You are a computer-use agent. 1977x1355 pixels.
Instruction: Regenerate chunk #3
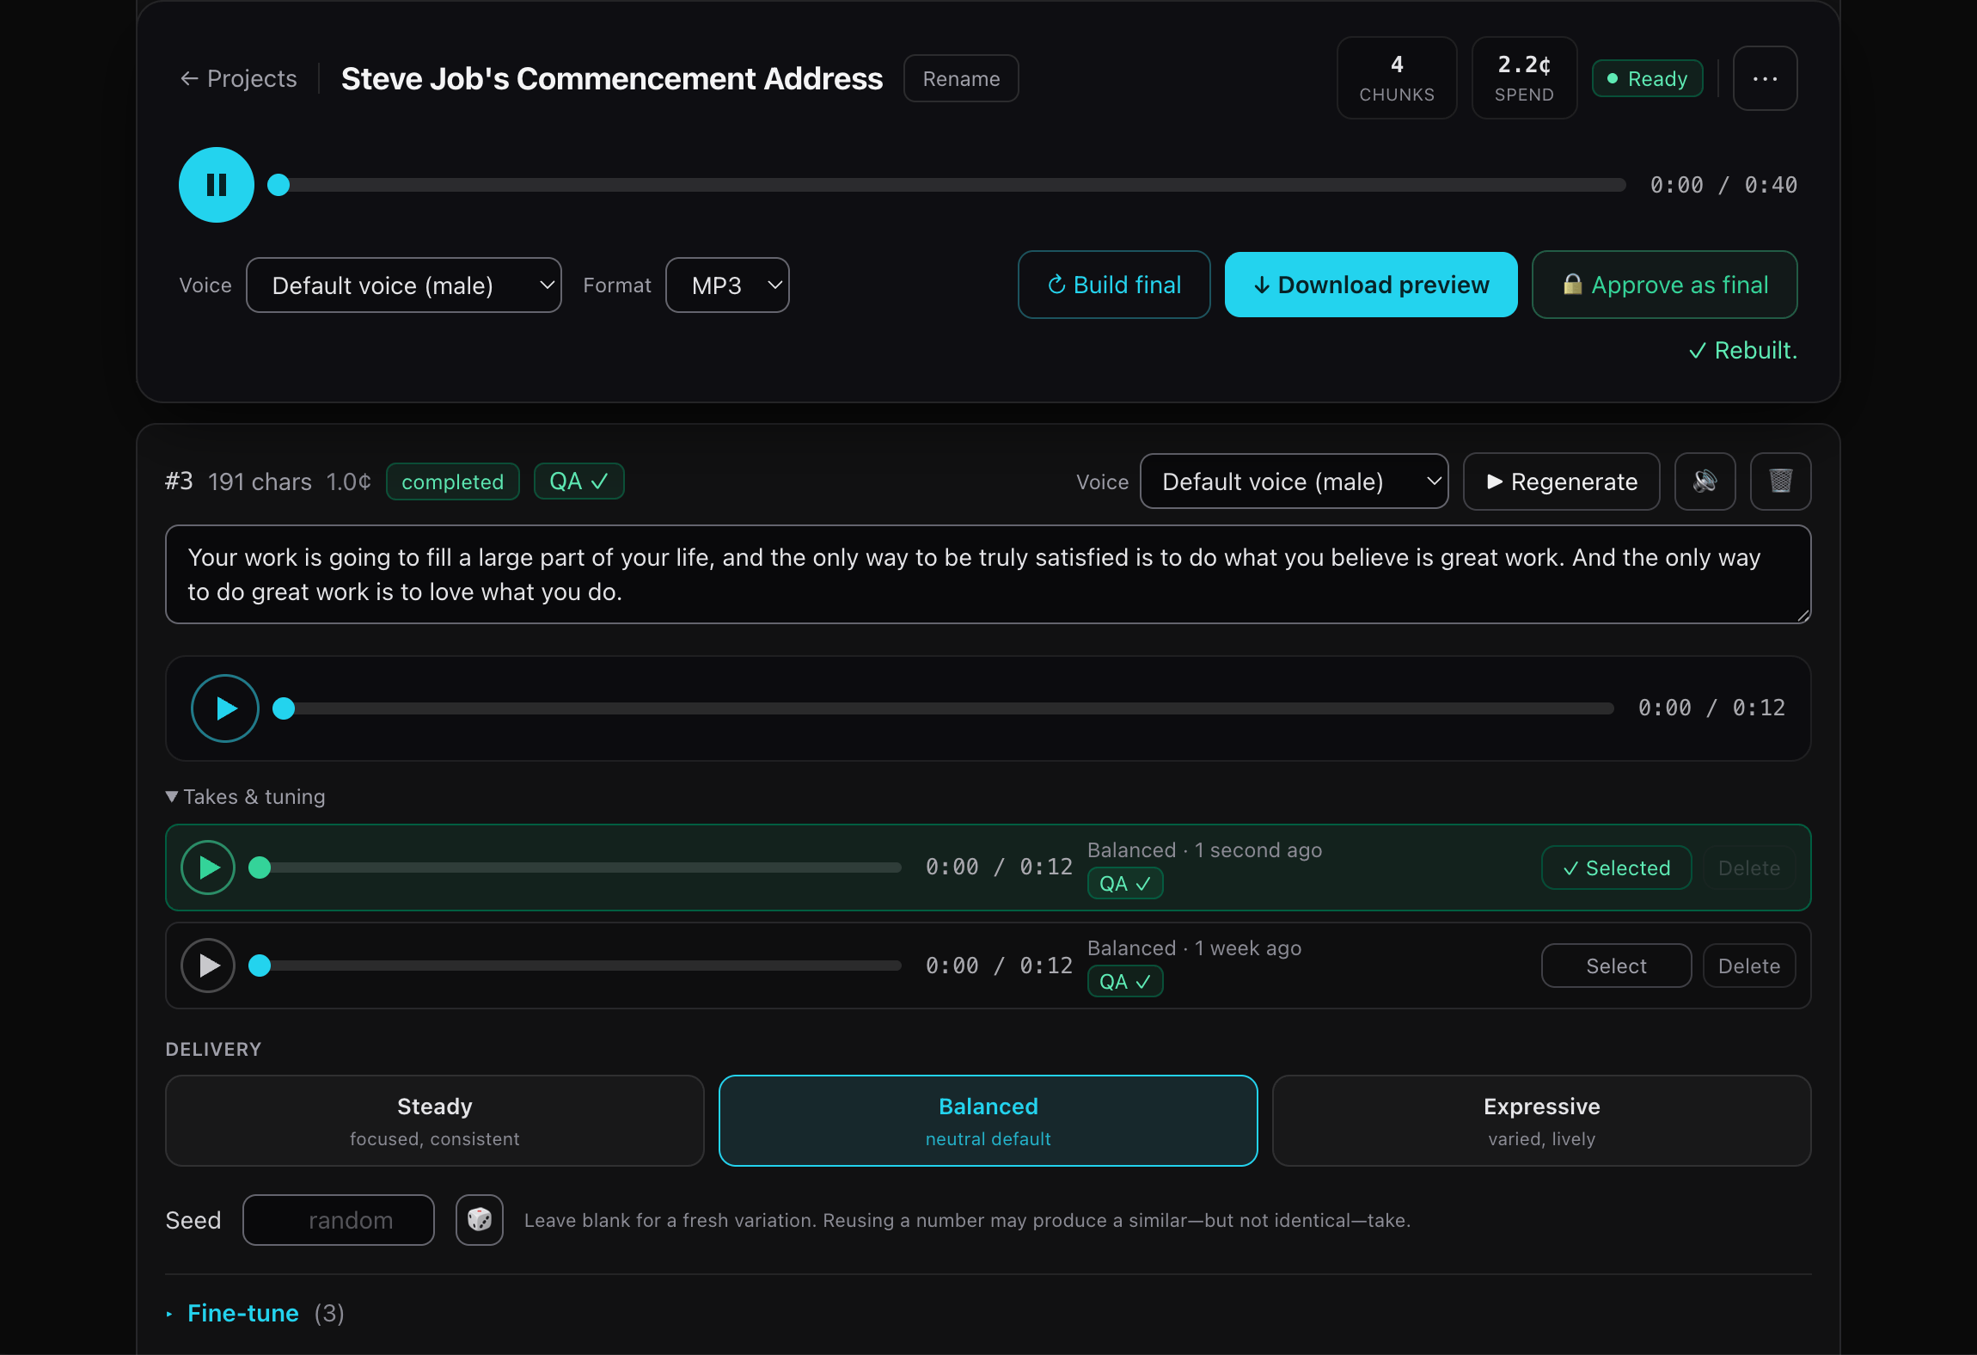1562,481
